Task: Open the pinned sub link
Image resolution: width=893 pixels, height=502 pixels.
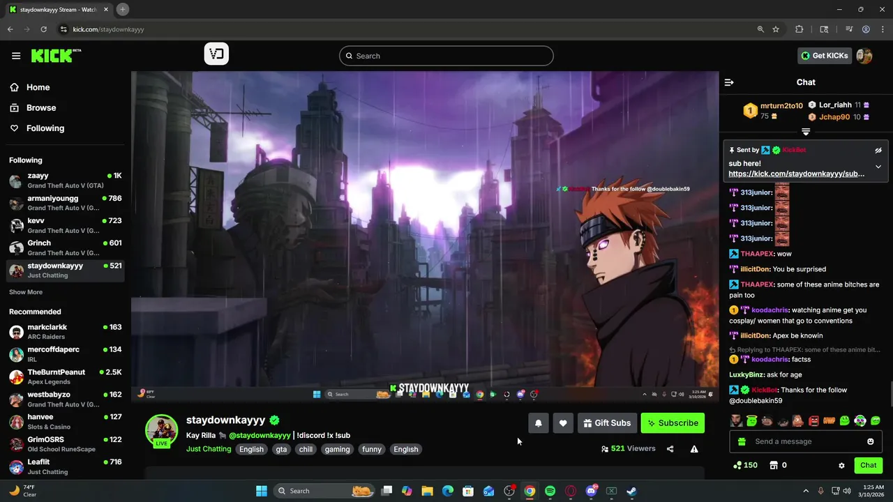Action: pyautogui.click(x=796, y=174)
